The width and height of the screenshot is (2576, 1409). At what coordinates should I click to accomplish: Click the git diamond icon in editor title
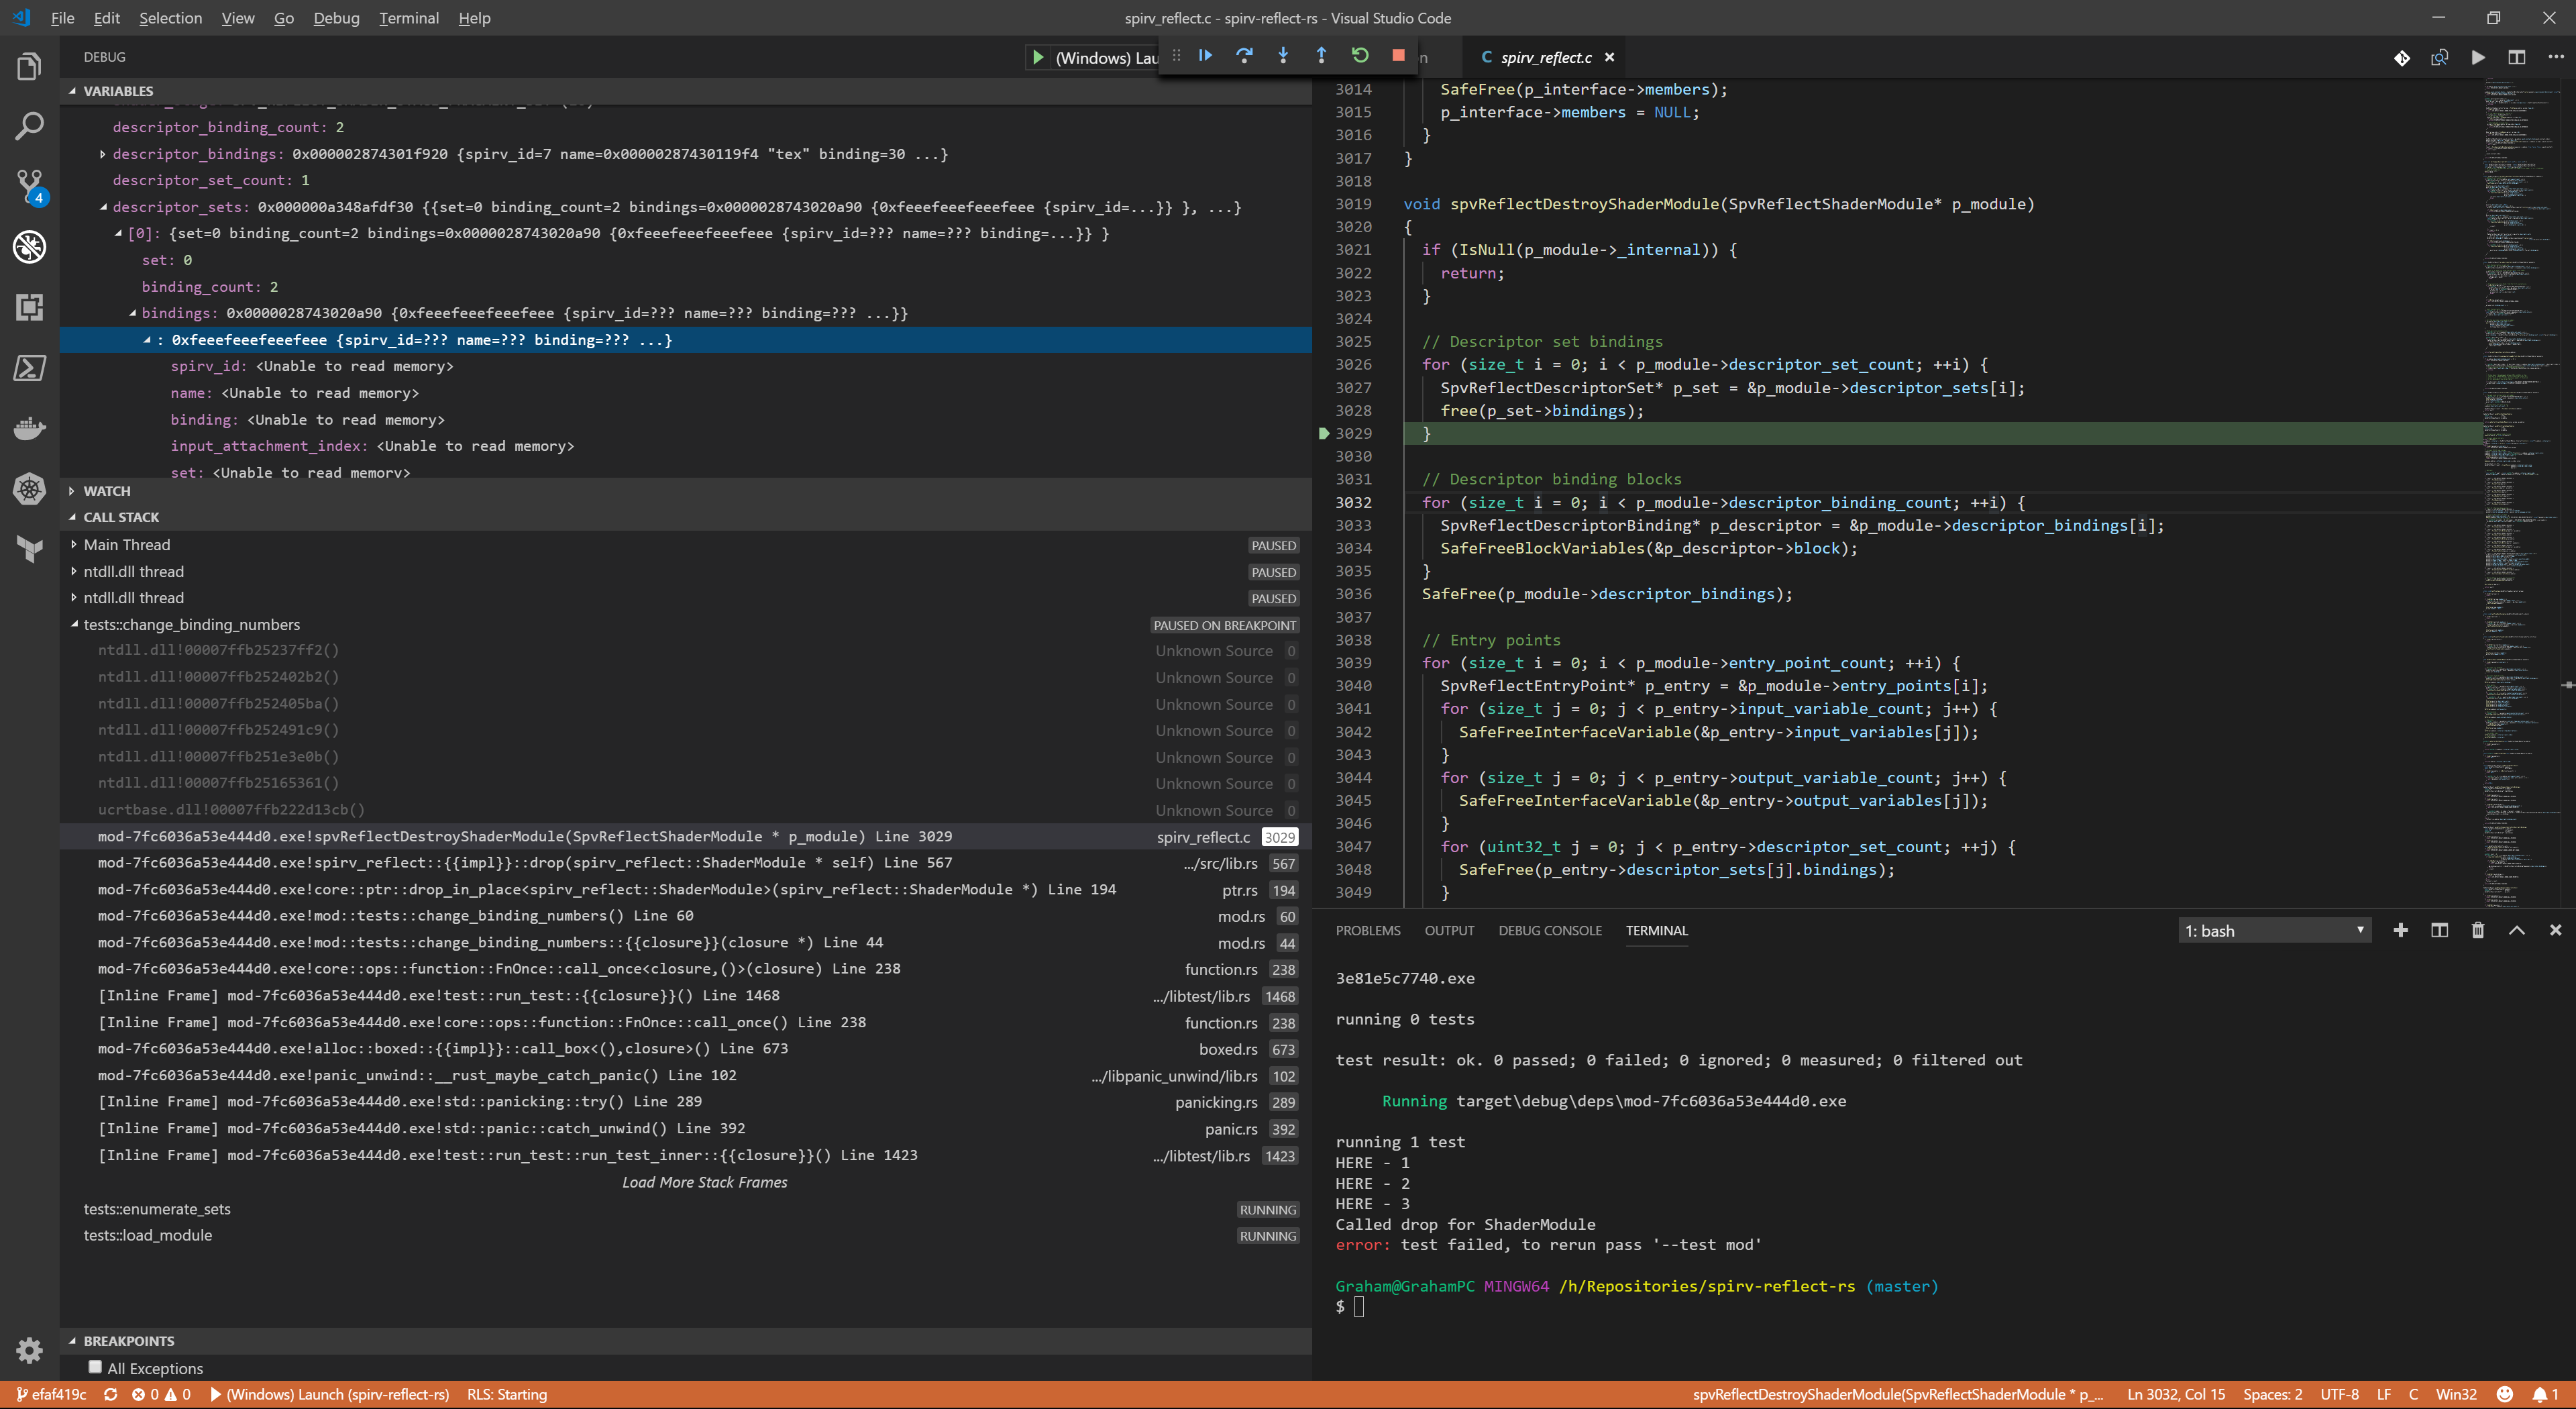pos(2402,58)
